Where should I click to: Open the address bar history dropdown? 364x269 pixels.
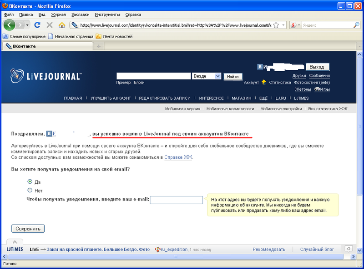(283, 25)
